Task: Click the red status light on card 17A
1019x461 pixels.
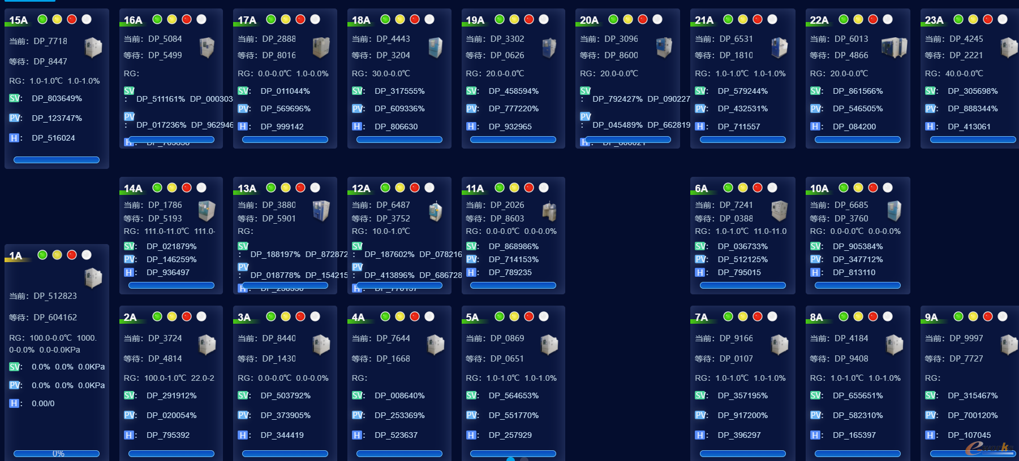Action: 300,19
